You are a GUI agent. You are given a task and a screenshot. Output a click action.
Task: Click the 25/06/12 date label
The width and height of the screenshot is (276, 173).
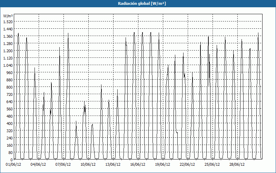point(212,164)
